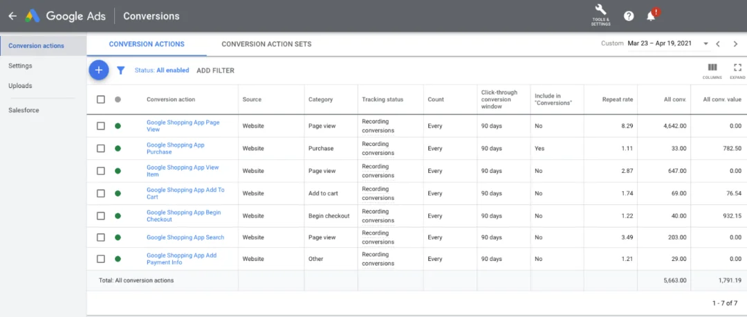This screenshot has width=747, height=317.
Task: Check the Google Shopping App Page View row
Action: (x=100, y=126)
